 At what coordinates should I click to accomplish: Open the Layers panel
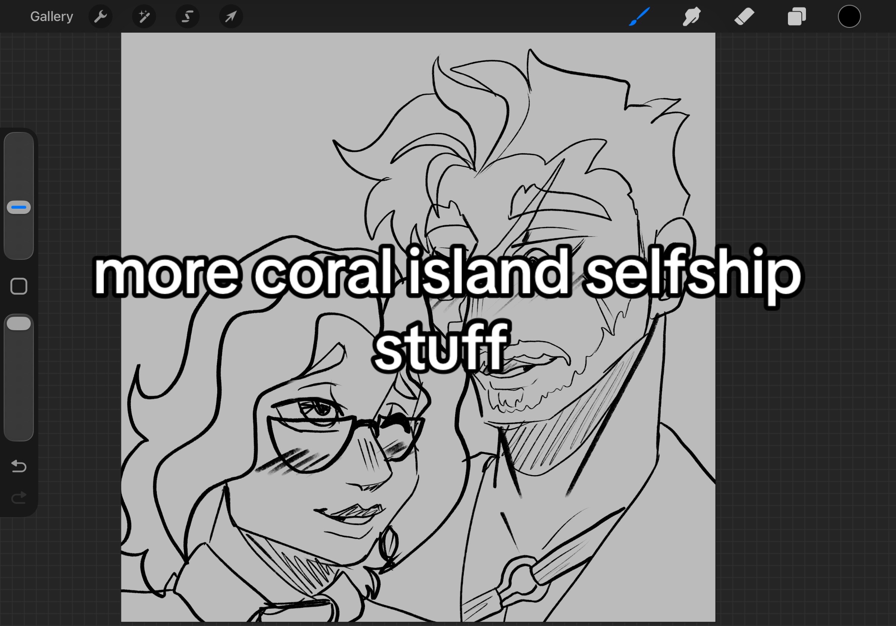point(797,17)
